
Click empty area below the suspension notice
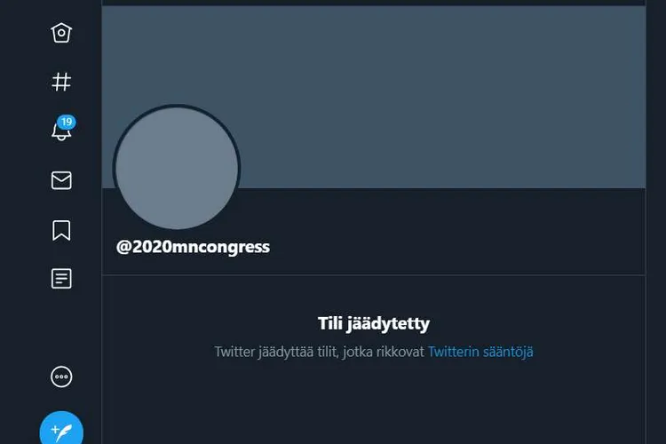[374, 404]
